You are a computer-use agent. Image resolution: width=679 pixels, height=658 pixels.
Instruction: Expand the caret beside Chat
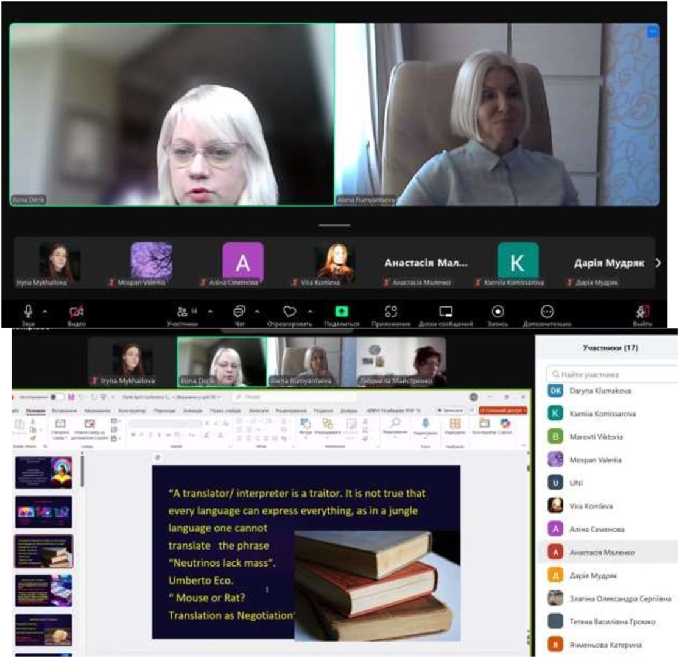[x=257, y=311]
